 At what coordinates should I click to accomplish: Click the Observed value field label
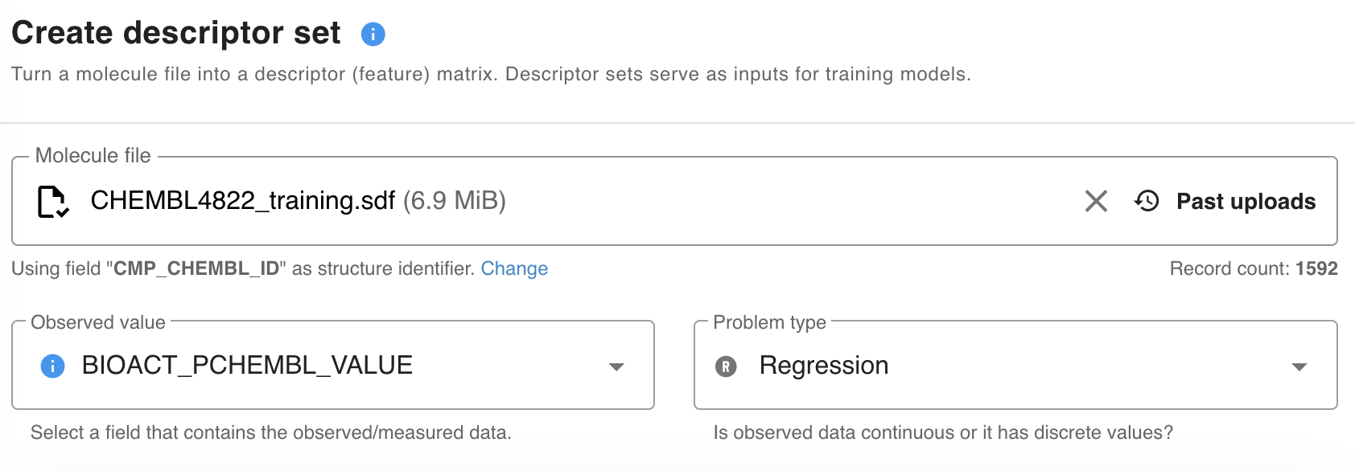point(98,322)
